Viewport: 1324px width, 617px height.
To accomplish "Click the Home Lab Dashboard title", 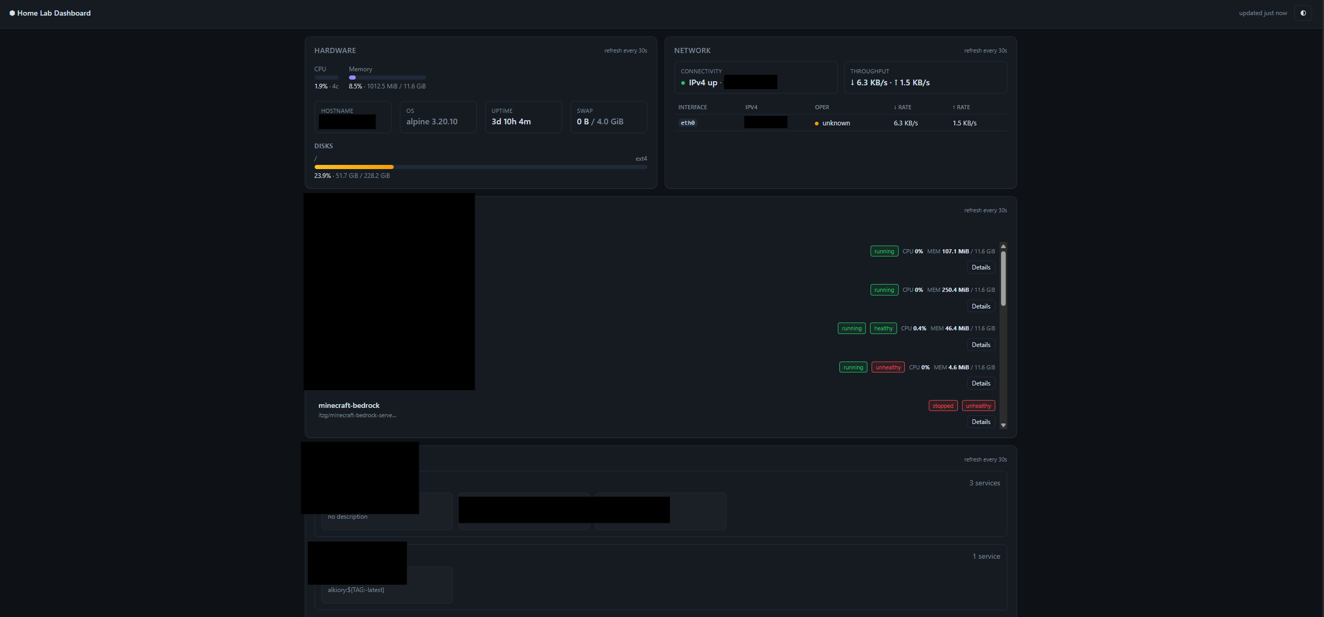I will 54,14.
